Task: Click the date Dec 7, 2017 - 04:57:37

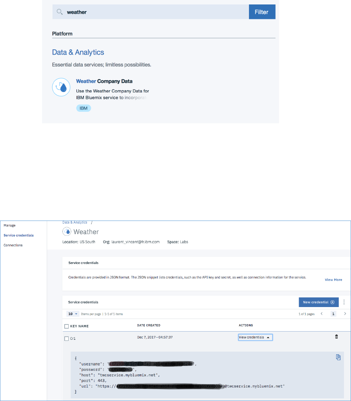Action: tap(155, 337)
